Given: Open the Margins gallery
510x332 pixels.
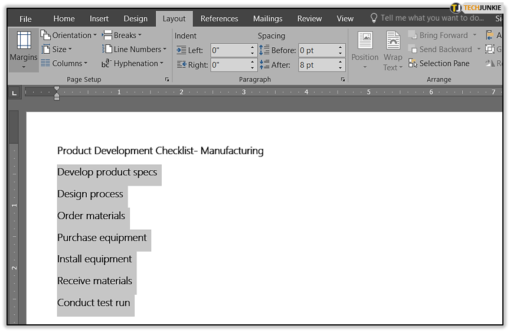Looking at the screenshot, I should [x=24, y=50].
